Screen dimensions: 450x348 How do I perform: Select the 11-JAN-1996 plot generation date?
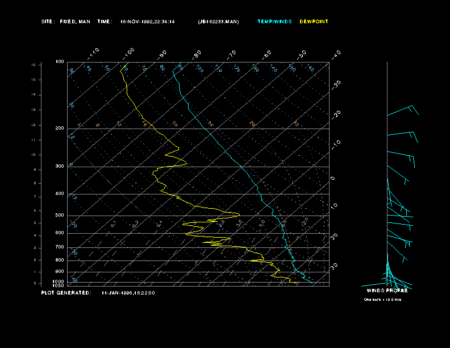(x=128, y=293)
